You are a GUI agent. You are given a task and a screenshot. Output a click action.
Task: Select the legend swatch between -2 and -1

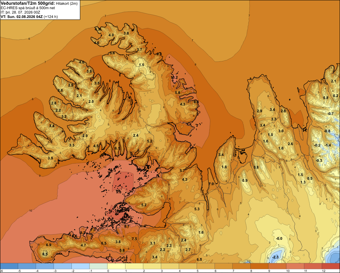pos(81,266)
